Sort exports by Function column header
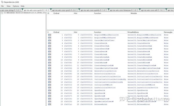The image size is (174, 106). [98, 32]
